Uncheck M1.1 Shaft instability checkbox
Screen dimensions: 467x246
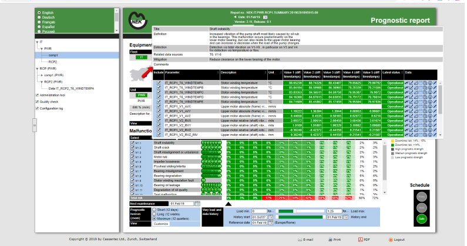click(132, 143)
